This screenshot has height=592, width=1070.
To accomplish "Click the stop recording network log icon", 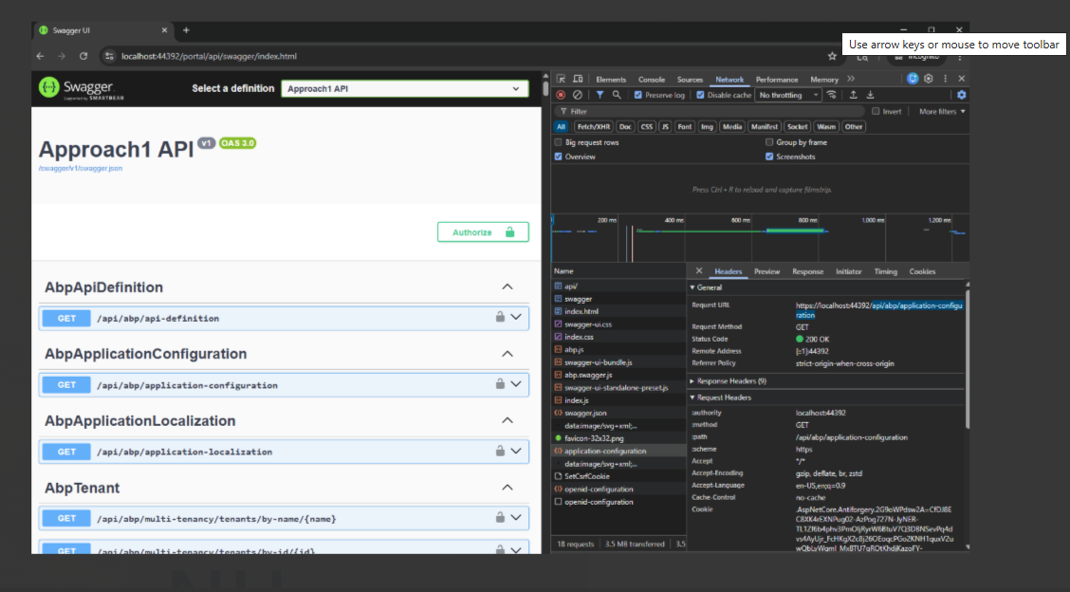I will pos(561,95).
